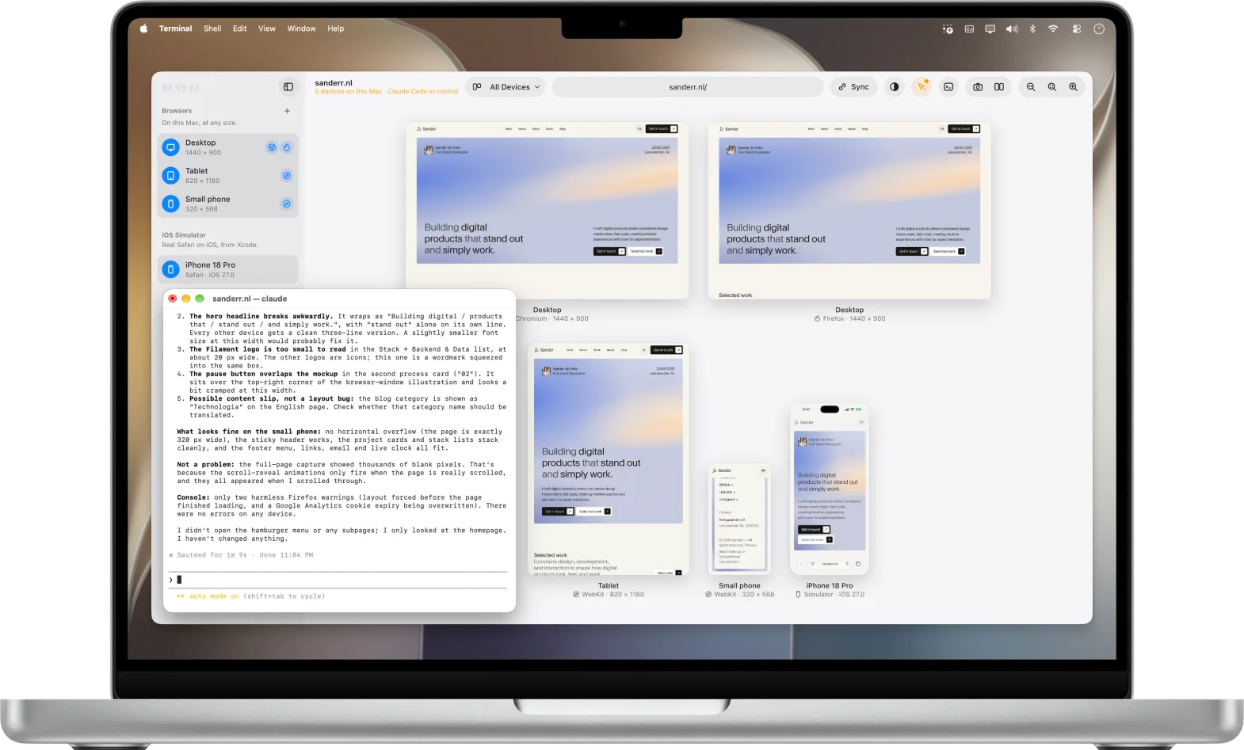1244x750 pixels.
Task: Zoom out with the minus magnifier
Action: click(x=1031, y=87)
